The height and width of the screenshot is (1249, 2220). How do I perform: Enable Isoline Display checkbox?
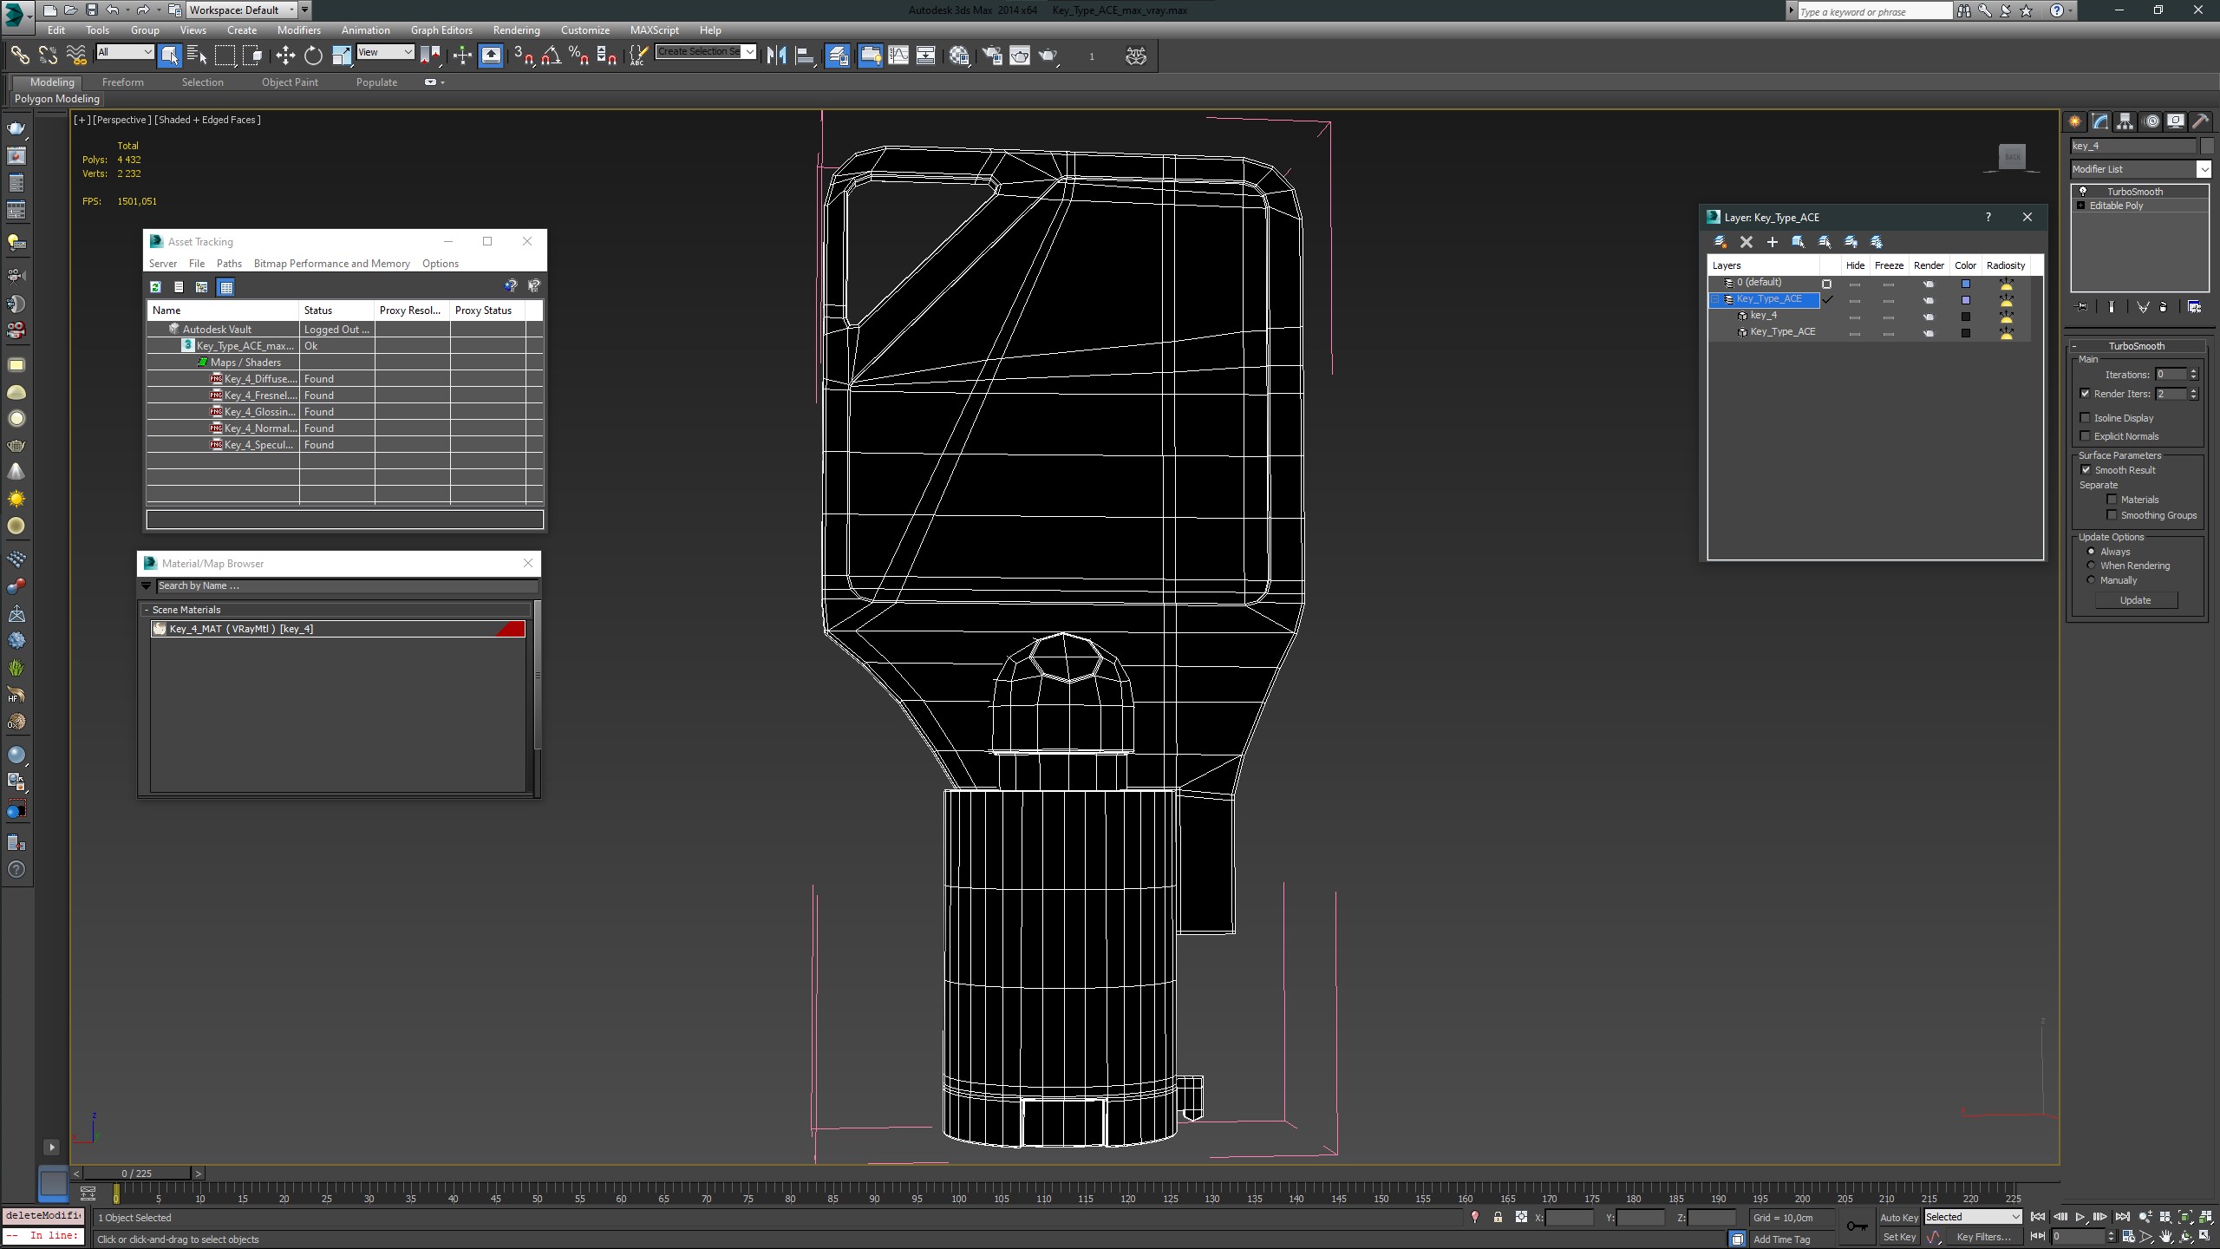(x=2086, y=418)
